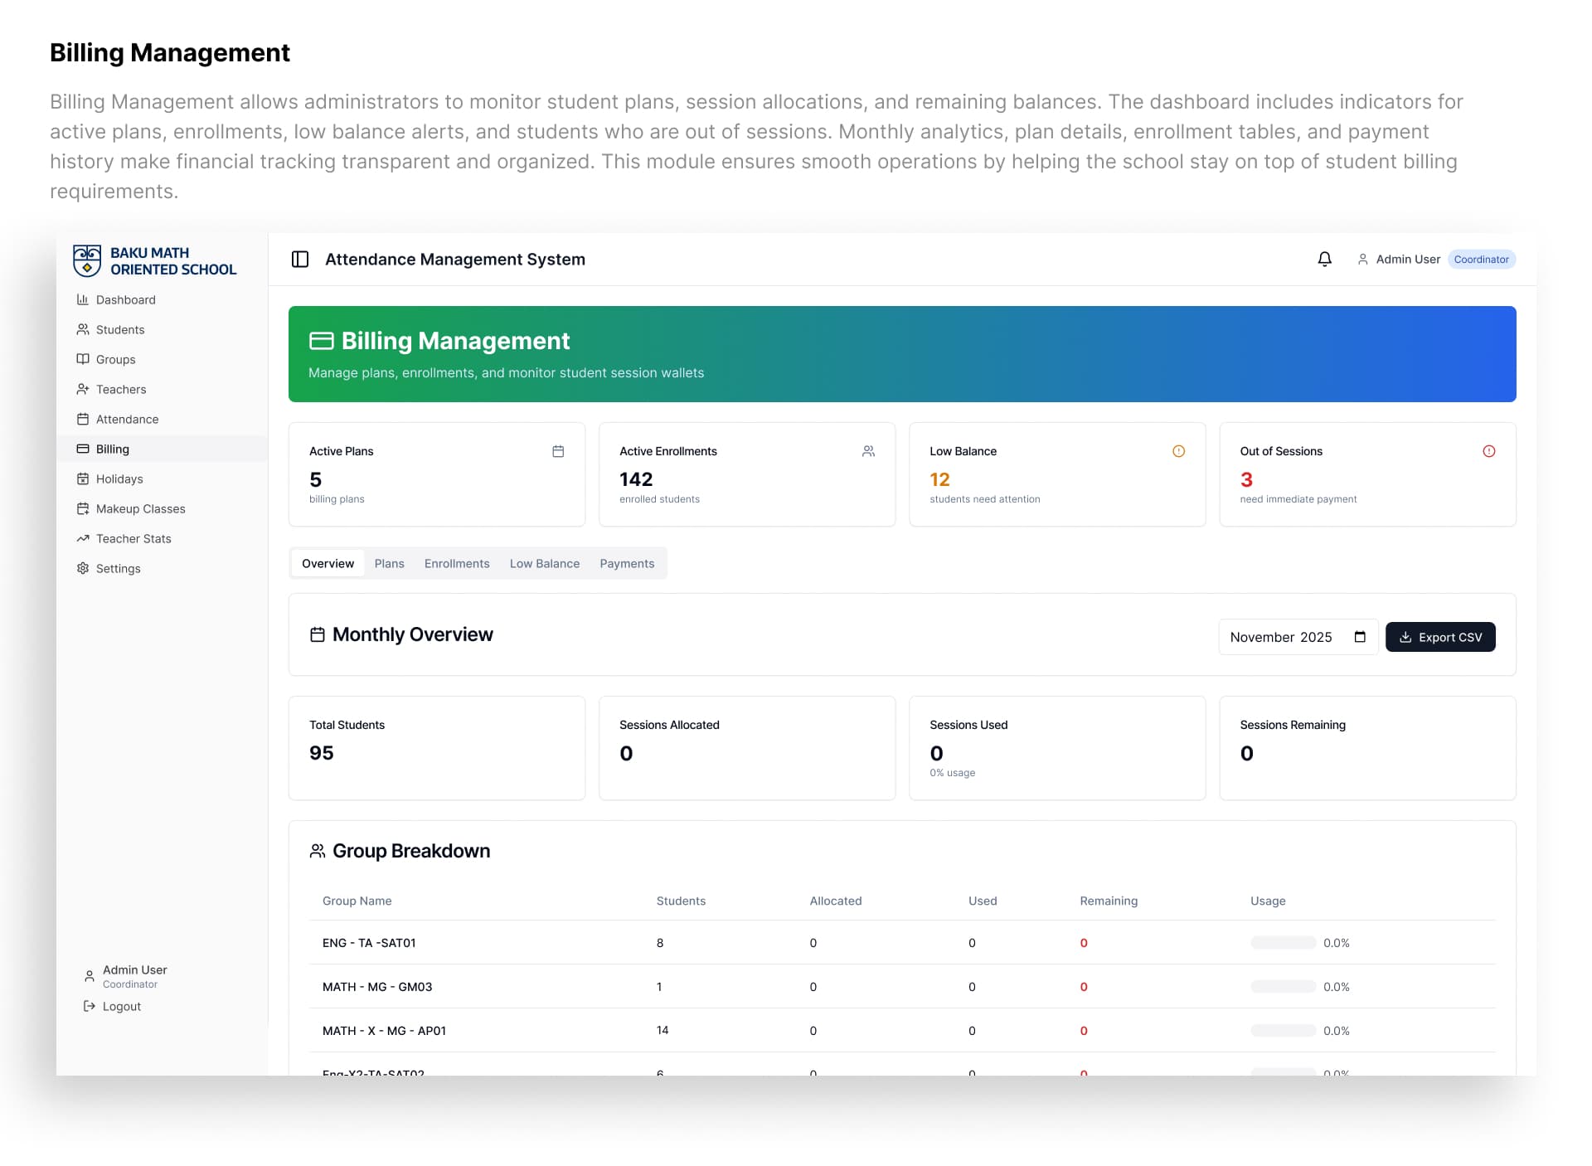Open Makeup Classes in sidebar
The image size is (1592, 1166).
tap(162, 508)
